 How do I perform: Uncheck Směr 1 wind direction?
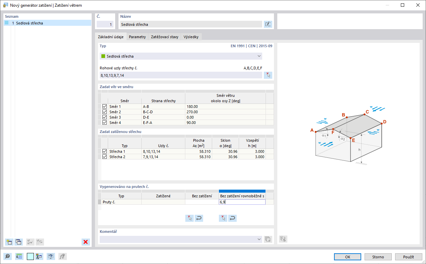coord(104,107)
